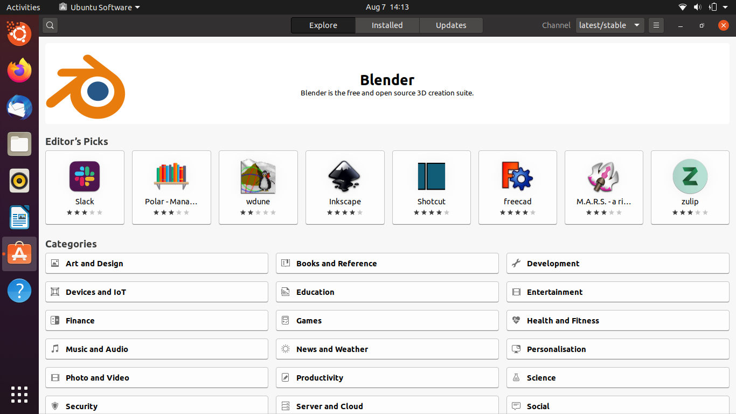
Task: Open the Finance category
Action: pos(157,320)
